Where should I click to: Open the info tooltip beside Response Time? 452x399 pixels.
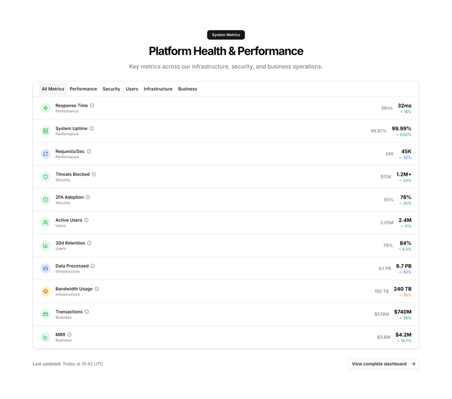click(92, 105)
